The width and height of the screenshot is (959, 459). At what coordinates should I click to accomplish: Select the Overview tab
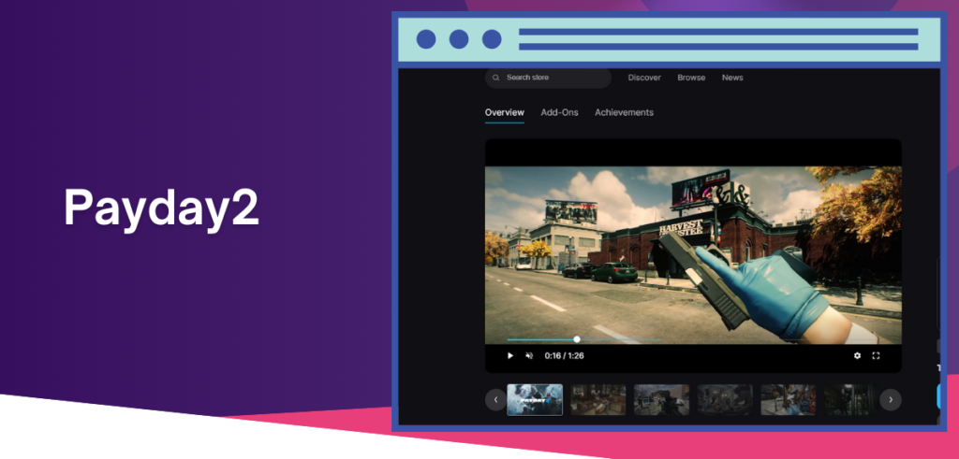pyautogui.click(x=505, y=112)
